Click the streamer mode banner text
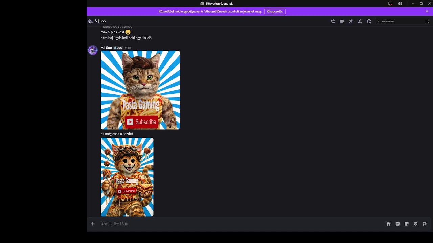 click(210, 11)
